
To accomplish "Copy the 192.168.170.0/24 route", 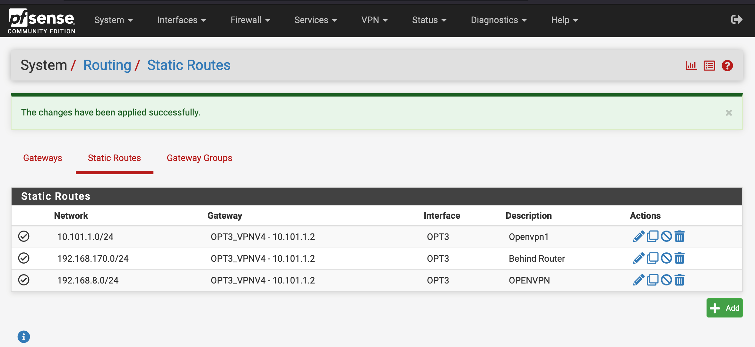I will pos(653,258).
